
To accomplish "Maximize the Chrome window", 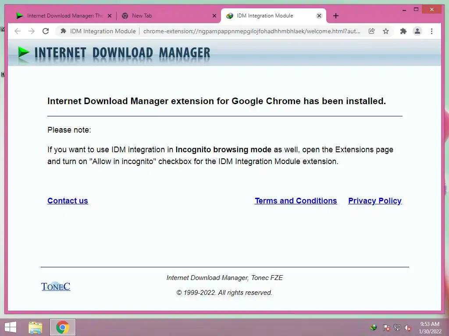I will click(416, 10).
